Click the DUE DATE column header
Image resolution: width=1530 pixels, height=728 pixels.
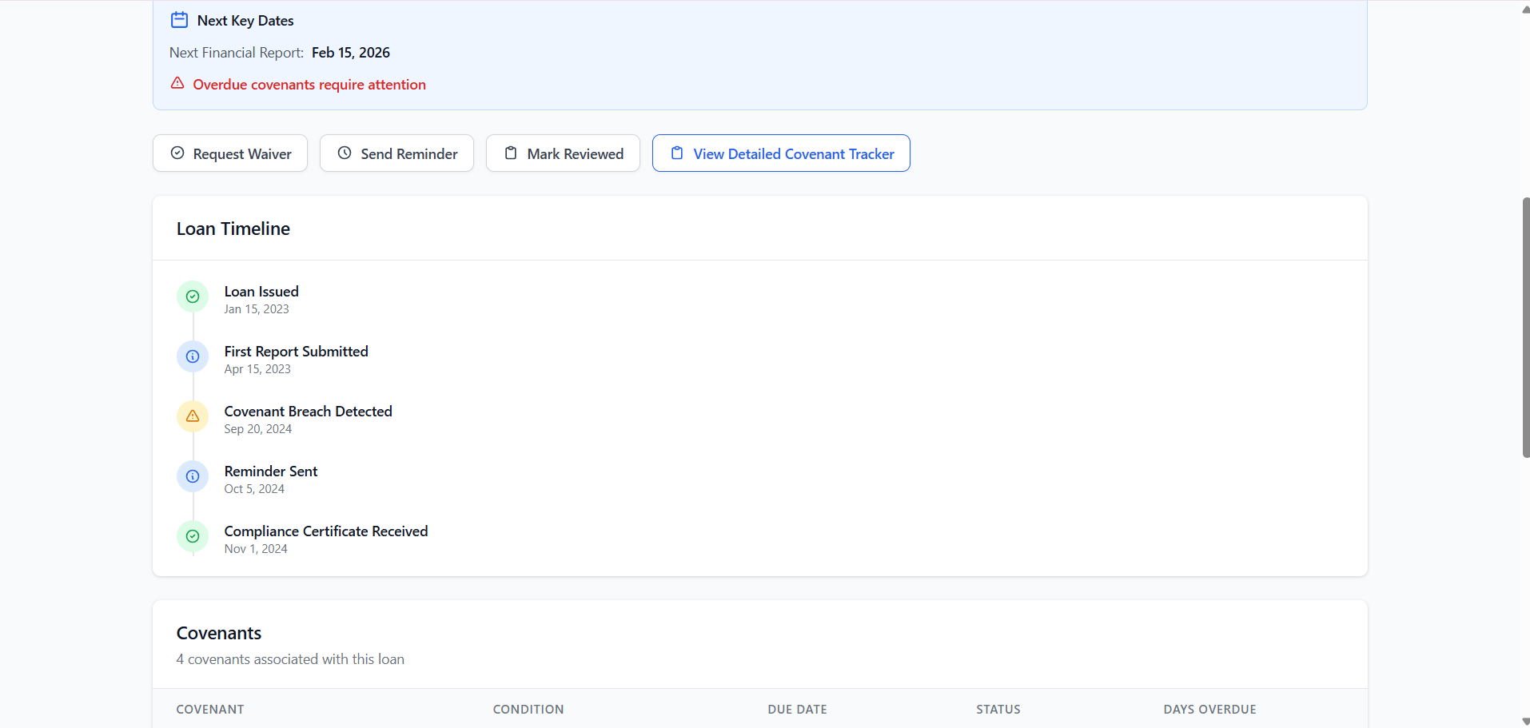798,710
